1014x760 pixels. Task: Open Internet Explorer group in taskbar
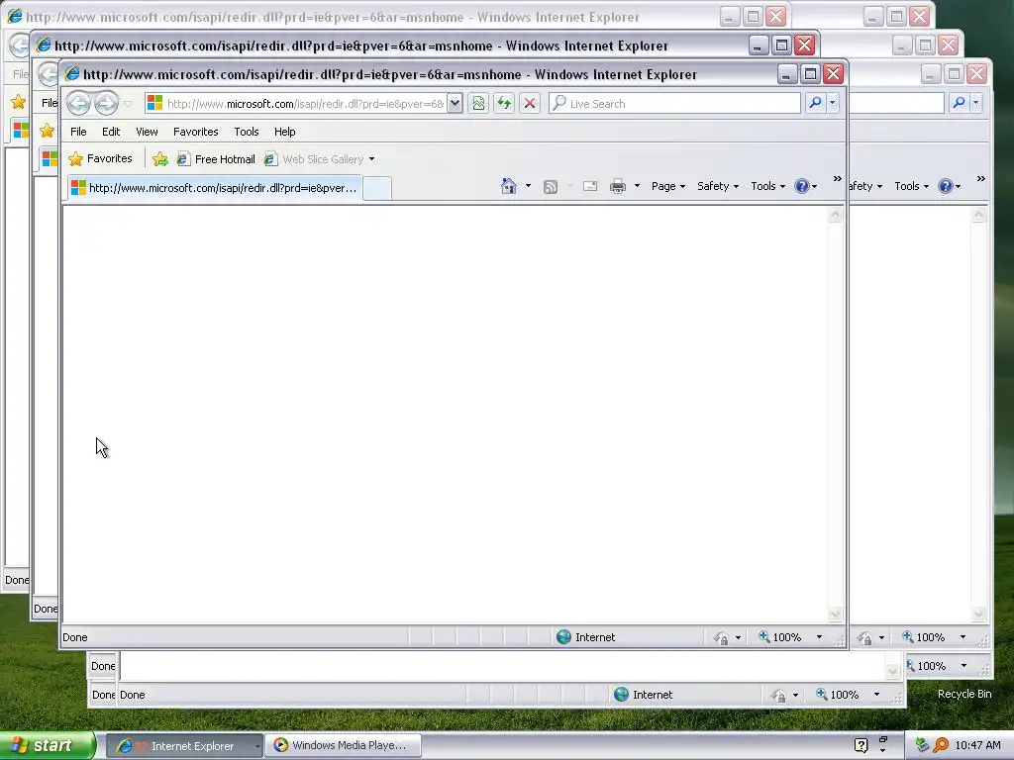[184, 746]
